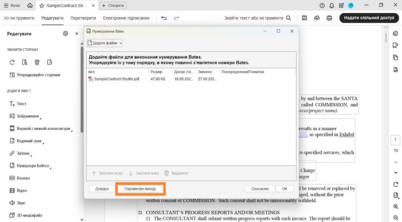This screenshot has height=222, width=402.
Task: Select the Звук tool
Action: pyautogui.click(x=17, y=203)
